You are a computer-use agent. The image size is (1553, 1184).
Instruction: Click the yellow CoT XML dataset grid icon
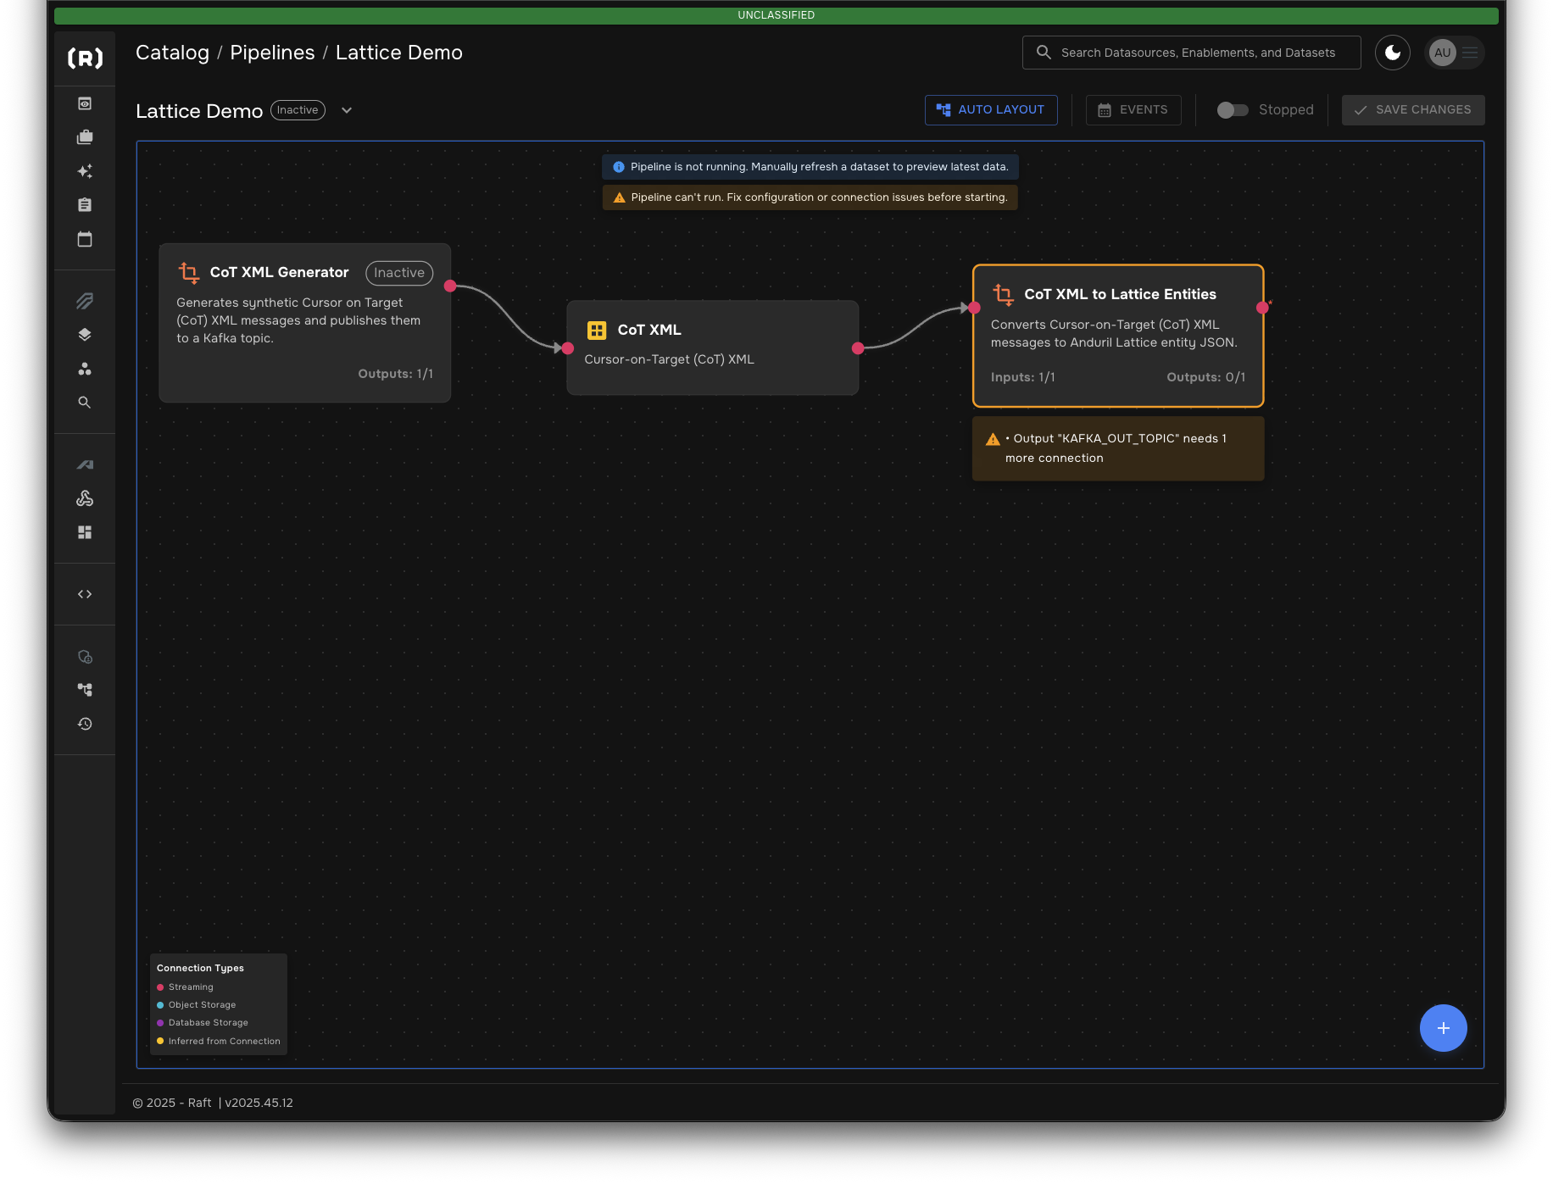pyautogui.click(x=597, y=331)
